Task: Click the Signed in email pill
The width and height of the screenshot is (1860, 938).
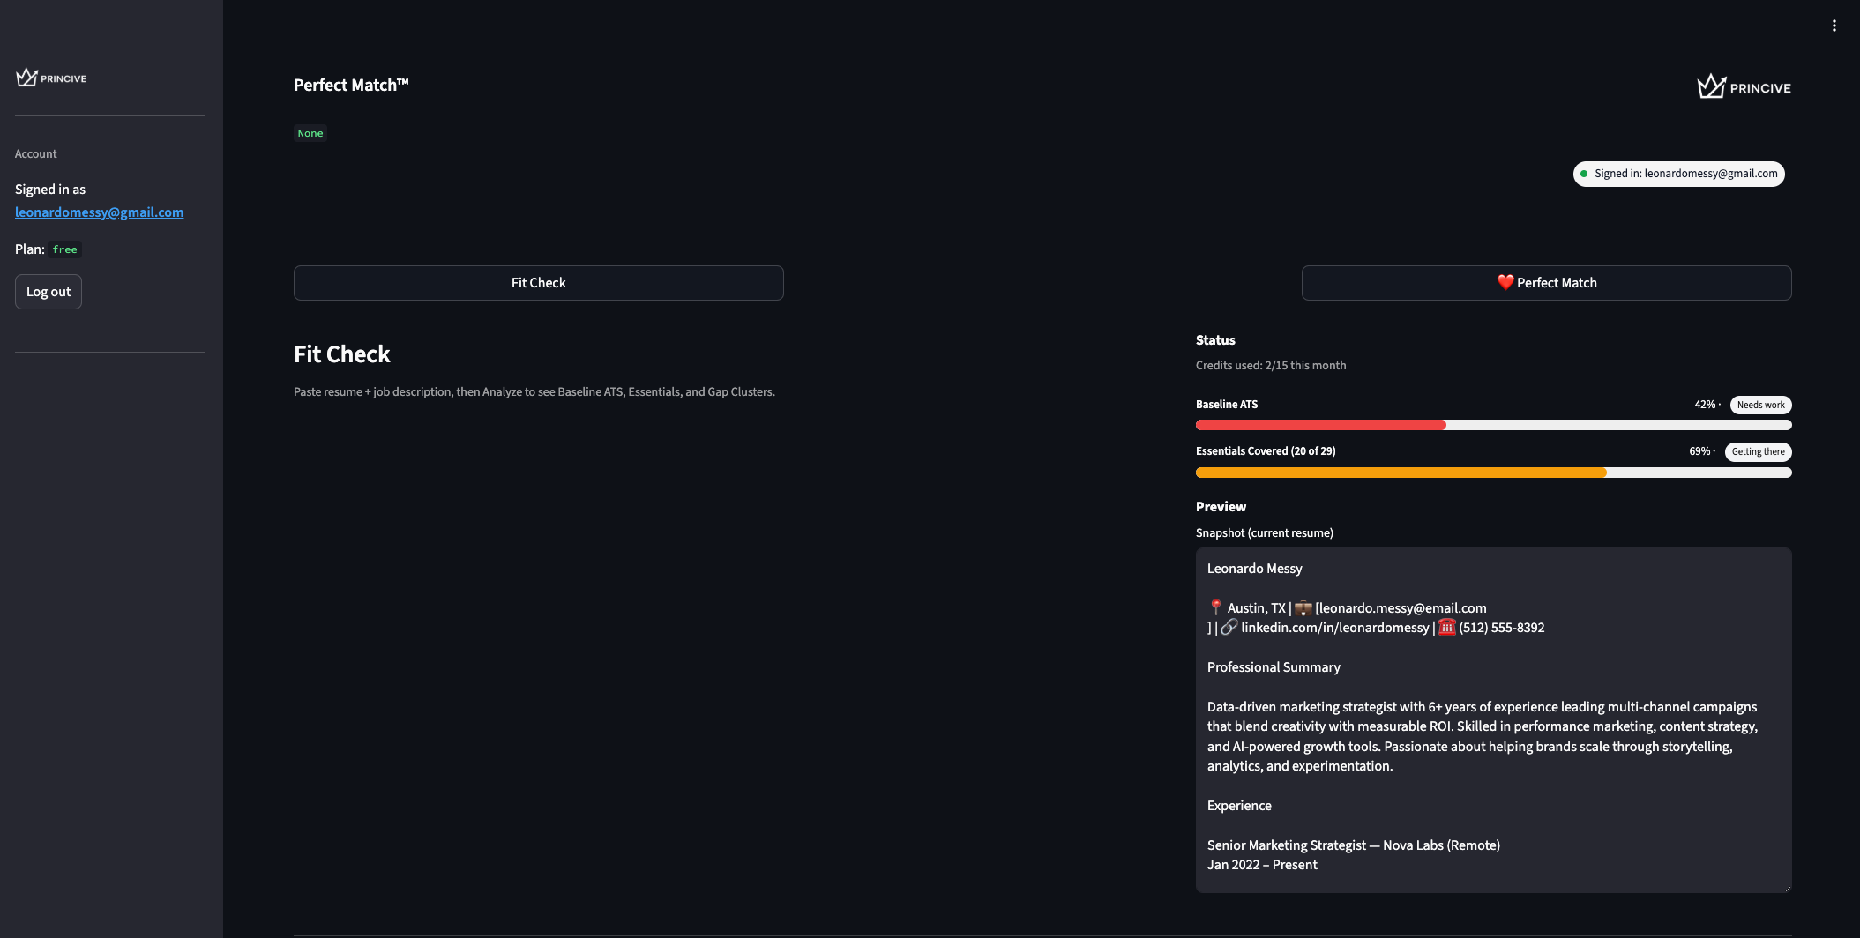Action: coord(1678,174)
